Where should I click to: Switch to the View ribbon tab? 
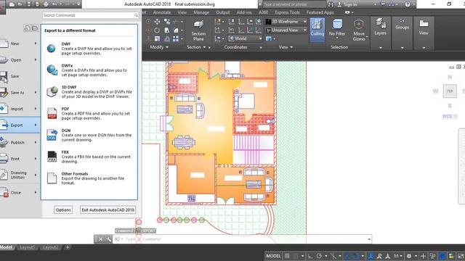click(182, 12)
